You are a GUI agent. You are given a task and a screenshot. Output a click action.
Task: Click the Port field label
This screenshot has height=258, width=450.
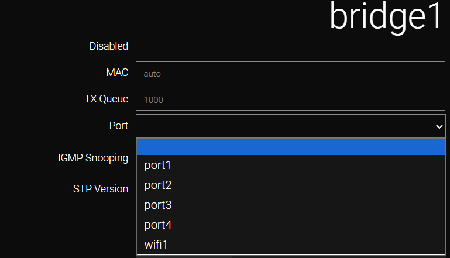point(119,126)
